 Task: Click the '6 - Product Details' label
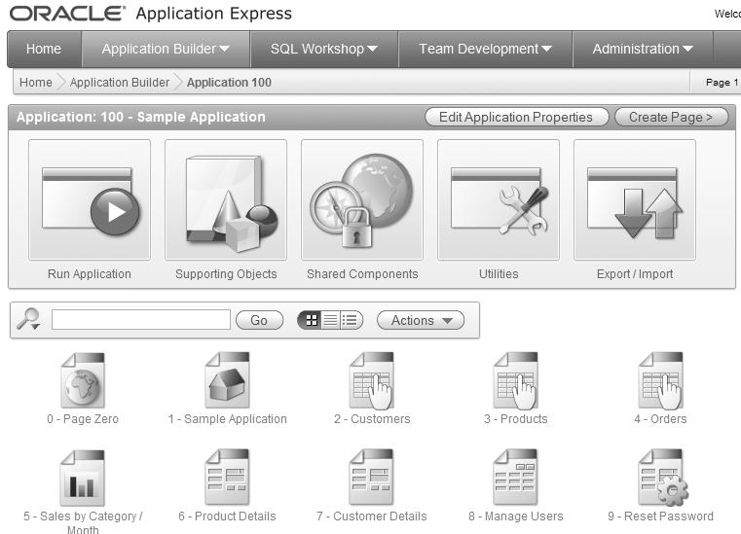click(227, 516)
